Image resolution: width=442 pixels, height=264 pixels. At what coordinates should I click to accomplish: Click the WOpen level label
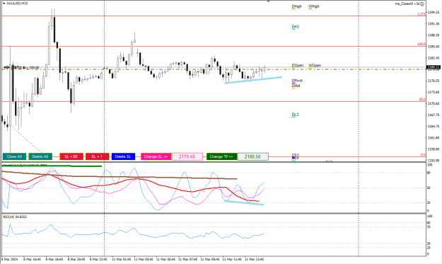coord(315,65)
